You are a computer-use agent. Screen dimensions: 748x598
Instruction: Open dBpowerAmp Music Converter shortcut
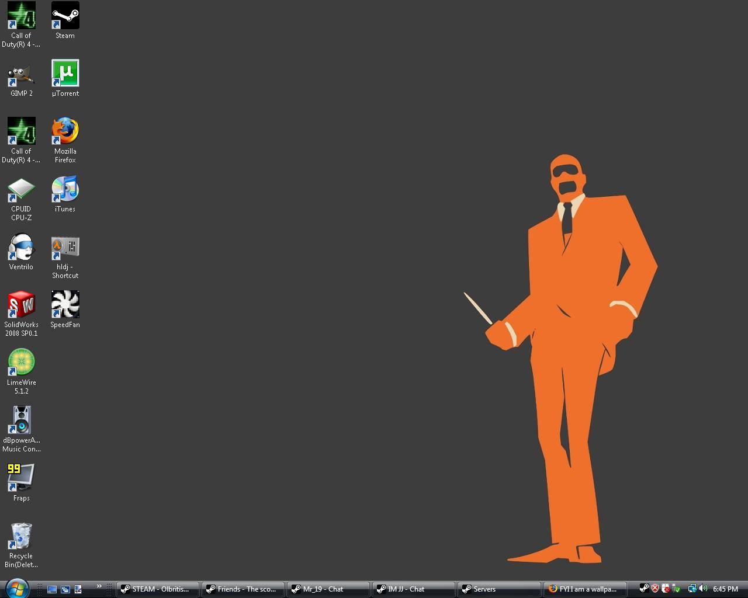click(x=21, y=429)
